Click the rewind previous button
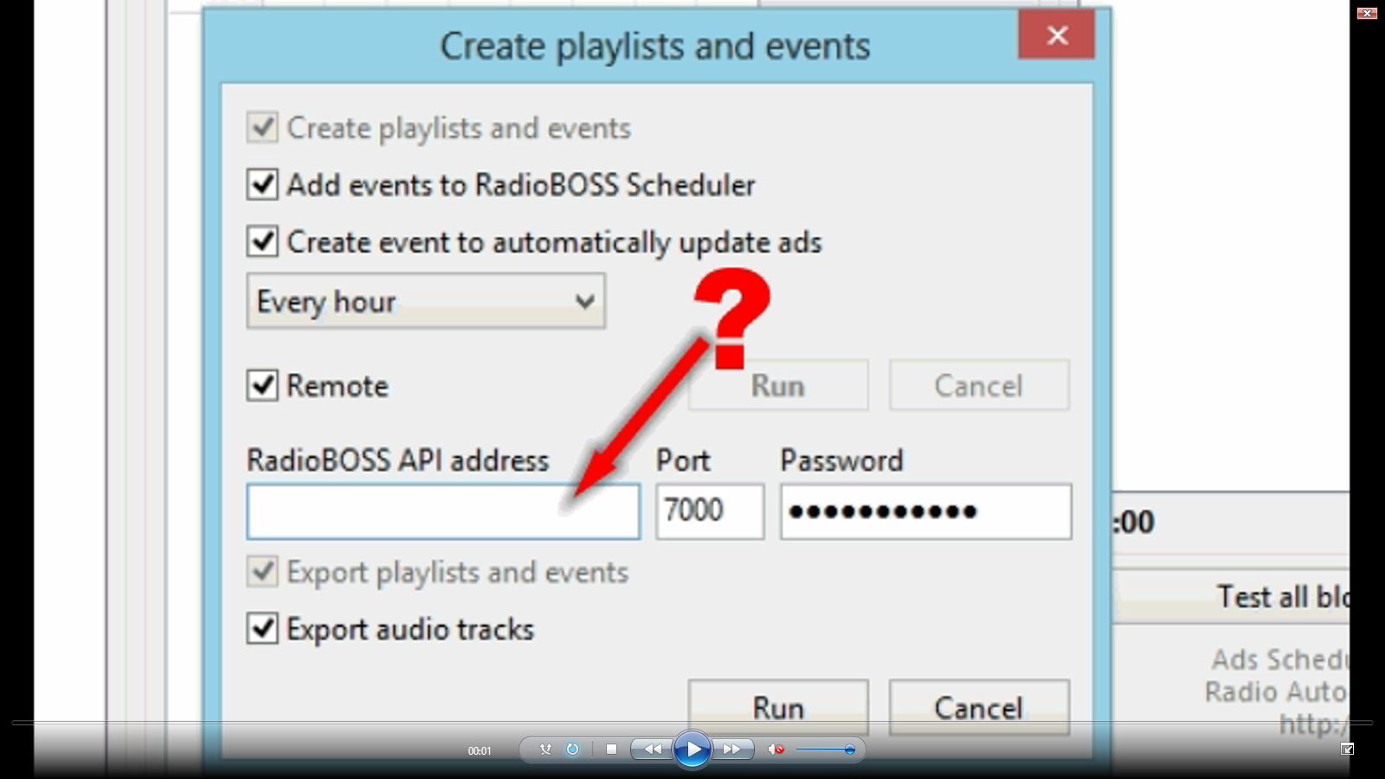Screen dimensions: 1385x779 [652, 750]
